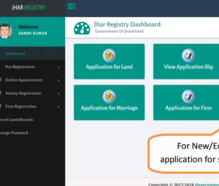Expand the Society Registration chevron arrow

click(59, 94)
